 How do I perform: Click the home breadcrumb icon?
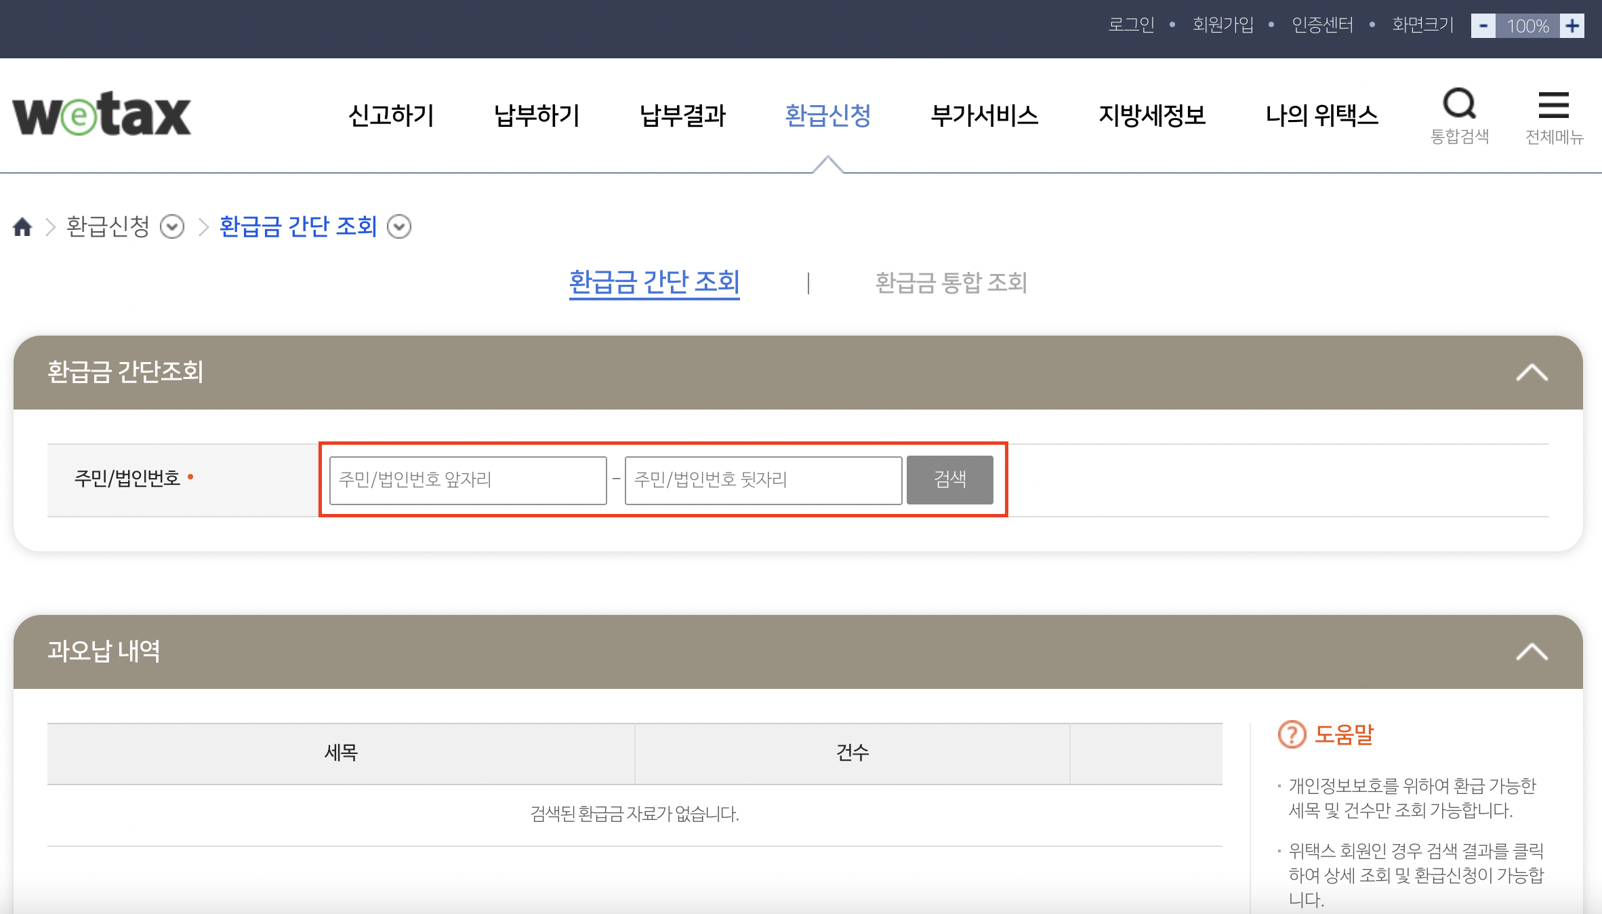pyautogui.click(x=22, y=226)
